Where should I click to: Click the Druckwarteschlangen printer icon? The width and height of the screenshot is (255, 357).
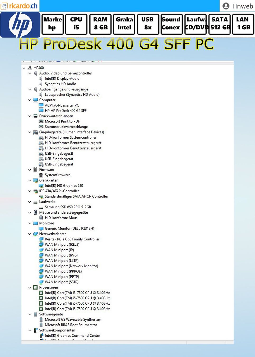point(35,116)
